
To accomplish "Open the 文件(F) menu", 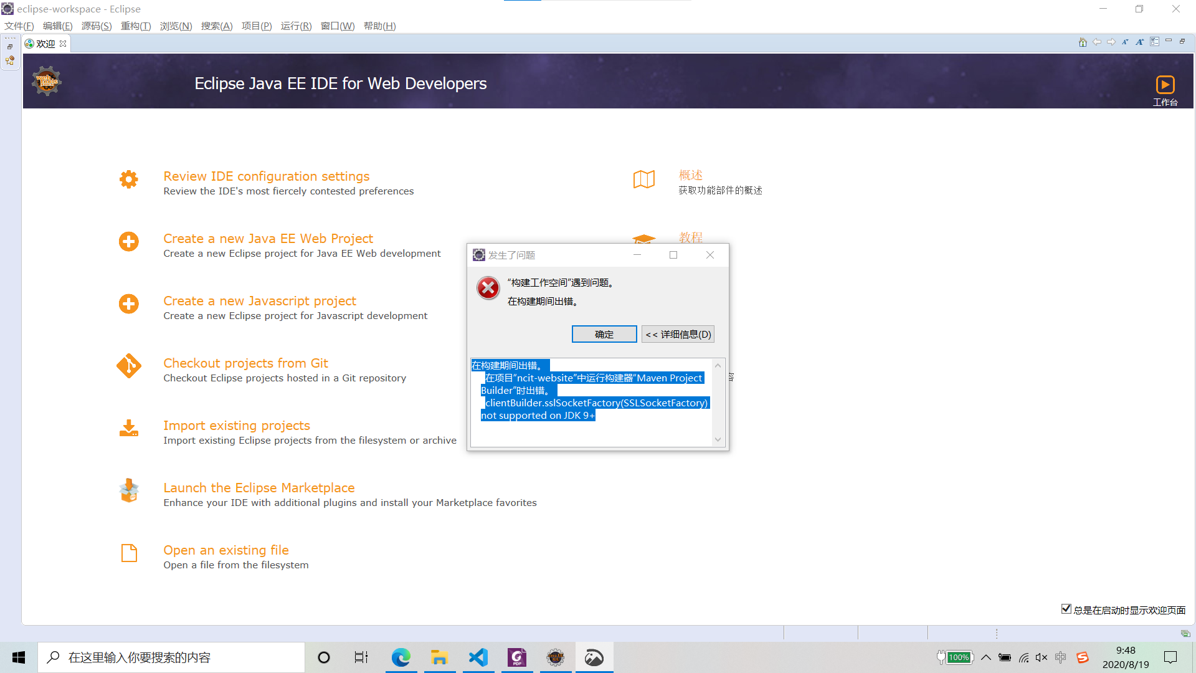I will [x=19, y=26].
